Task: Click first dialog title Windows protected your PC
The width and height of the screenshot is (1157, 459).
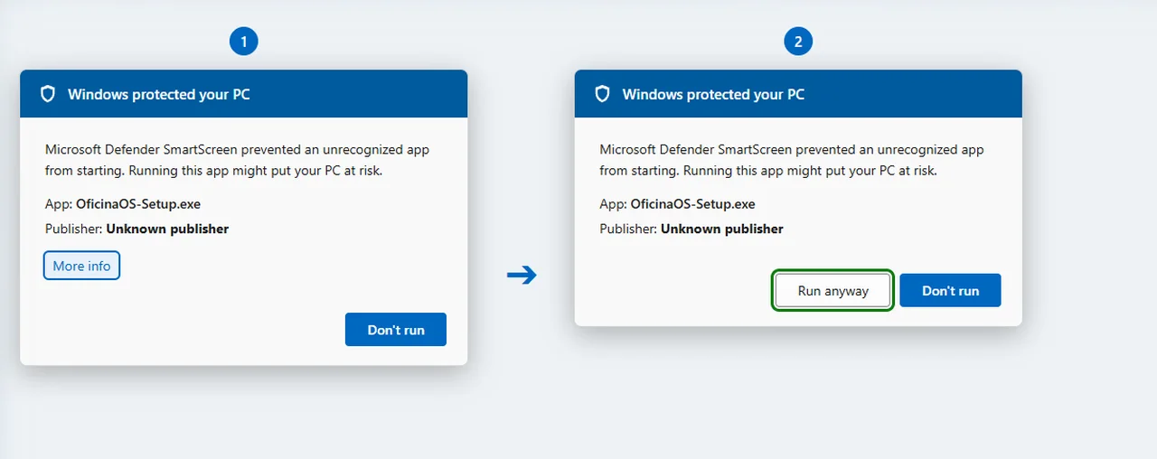Action: (x=159, y=94)
